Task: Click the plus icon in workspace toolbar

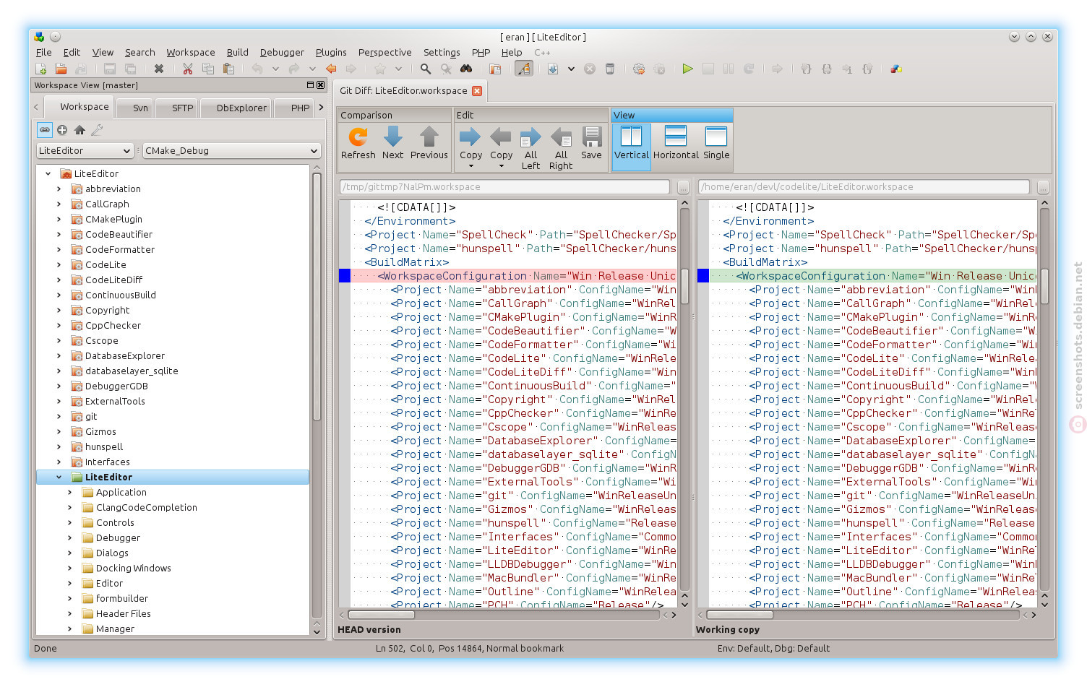Action: [62, 130]
